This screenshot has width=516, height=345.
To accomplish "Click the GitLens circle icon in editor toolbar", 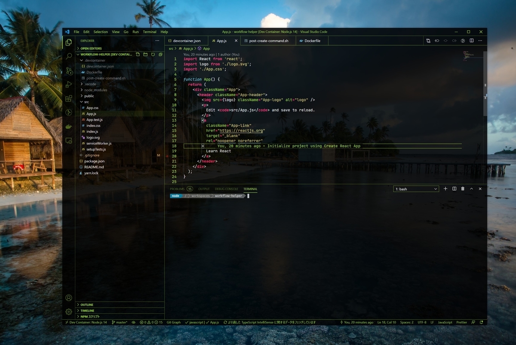I will click(x=463, y=41).
